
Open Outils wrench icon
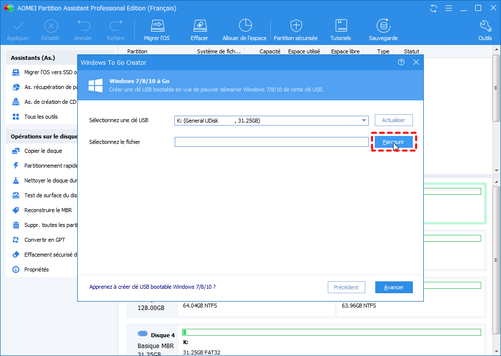point(485,26)
